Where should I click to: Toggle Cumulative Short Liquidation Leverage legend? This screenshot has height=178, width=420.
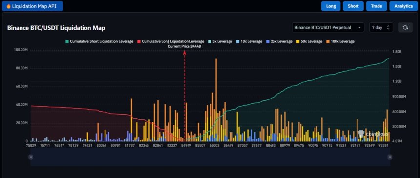[99, 41]
